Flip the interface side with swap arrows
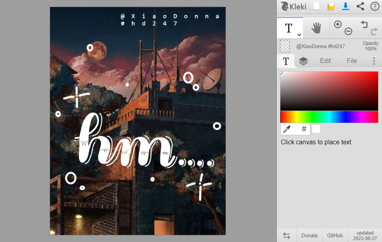 286,235
